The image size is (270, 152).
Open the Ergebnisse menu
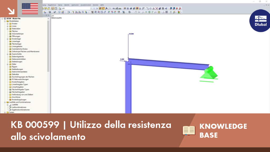coord(52,5)
